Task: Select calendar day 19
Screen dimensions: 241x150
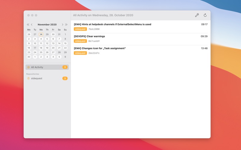Action: pos(47,48)
